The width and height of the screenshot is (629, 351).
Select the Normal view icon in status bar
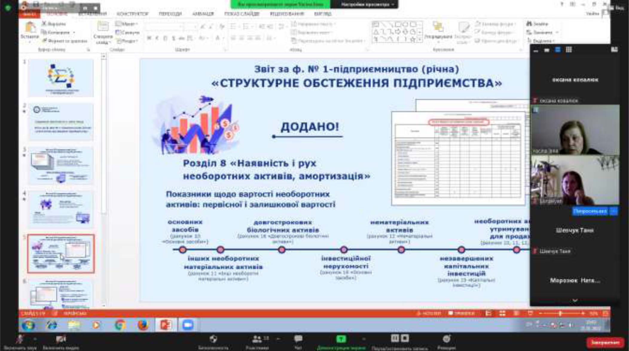488,313
